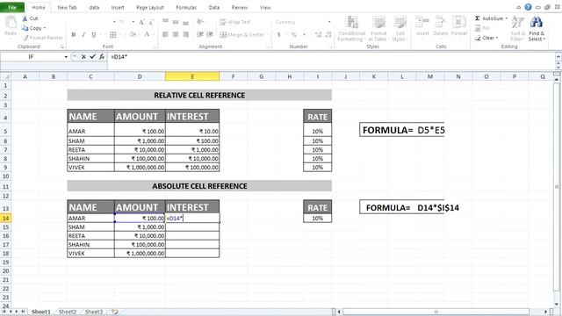Click the Orientation text angle icon
This screenshot has width=562, height=316.
pyautogui.click(x=200, y=22)
